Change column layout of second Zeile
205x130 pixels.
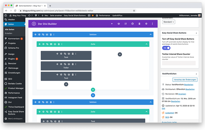tap(51, 112)
